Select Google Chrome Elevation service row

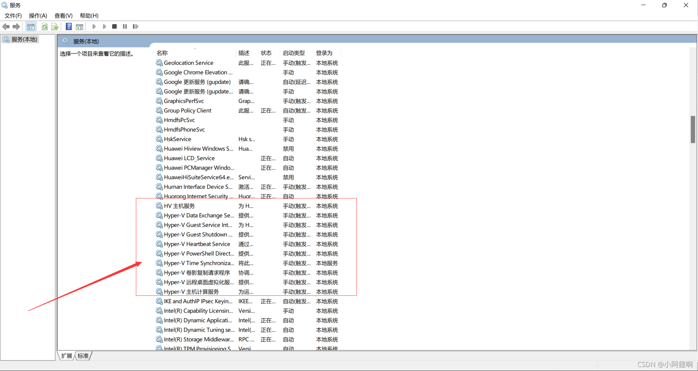[x=247, y=72]
